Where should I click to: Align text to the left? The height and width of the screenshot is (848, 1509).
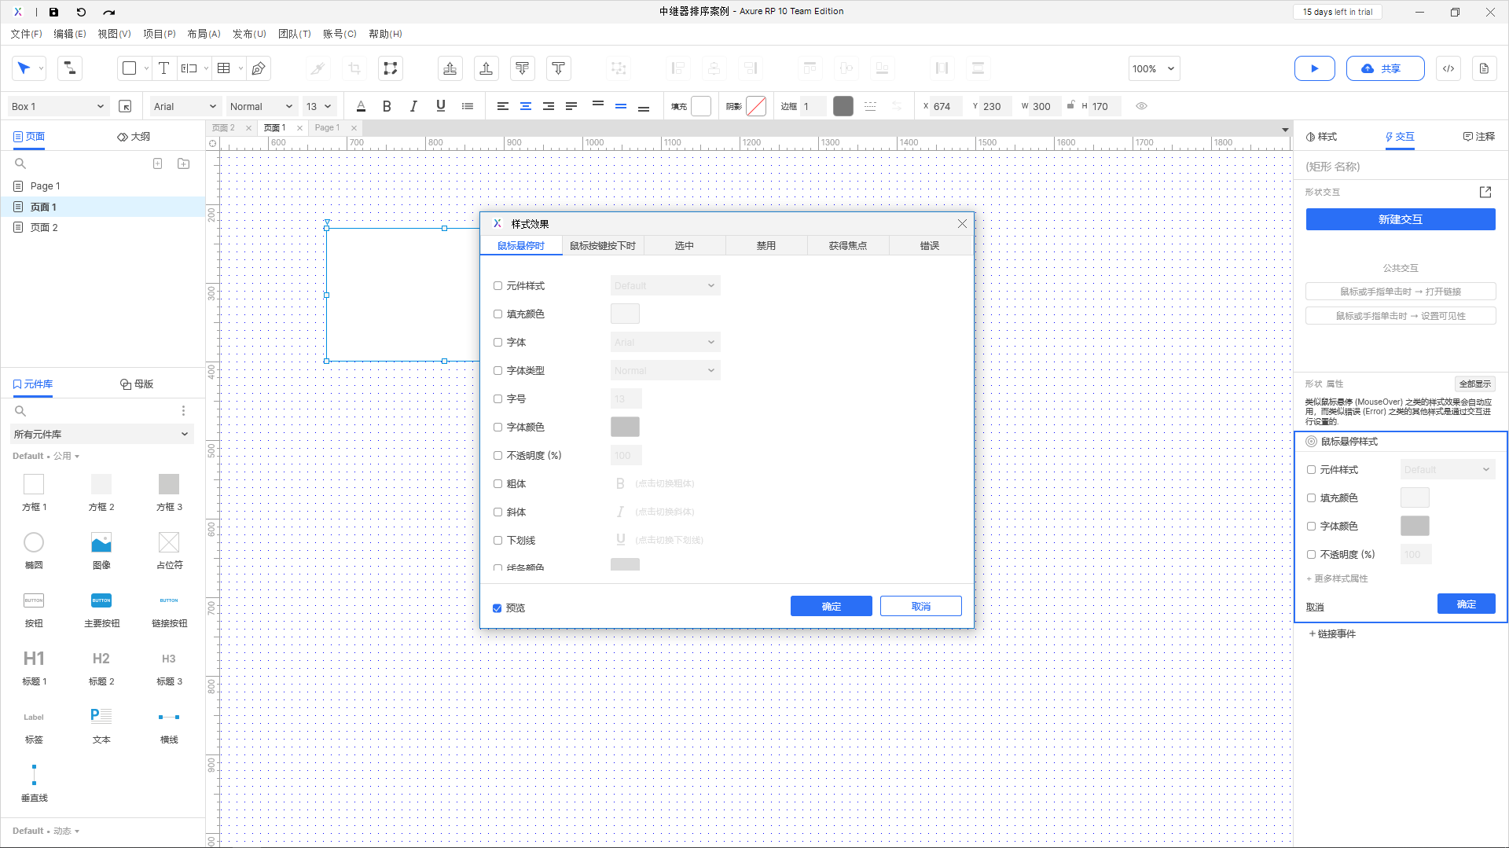[x=503, y=106]
